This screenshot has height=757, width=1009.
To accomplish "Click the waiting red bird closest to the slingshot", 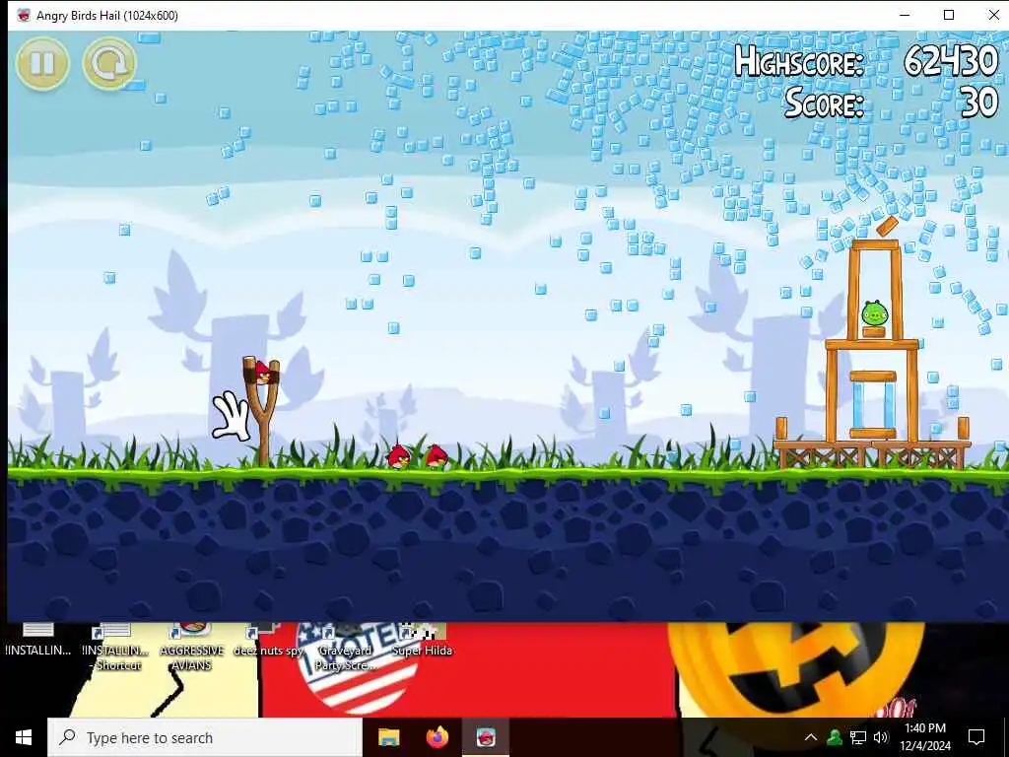I will coord(398,456).
